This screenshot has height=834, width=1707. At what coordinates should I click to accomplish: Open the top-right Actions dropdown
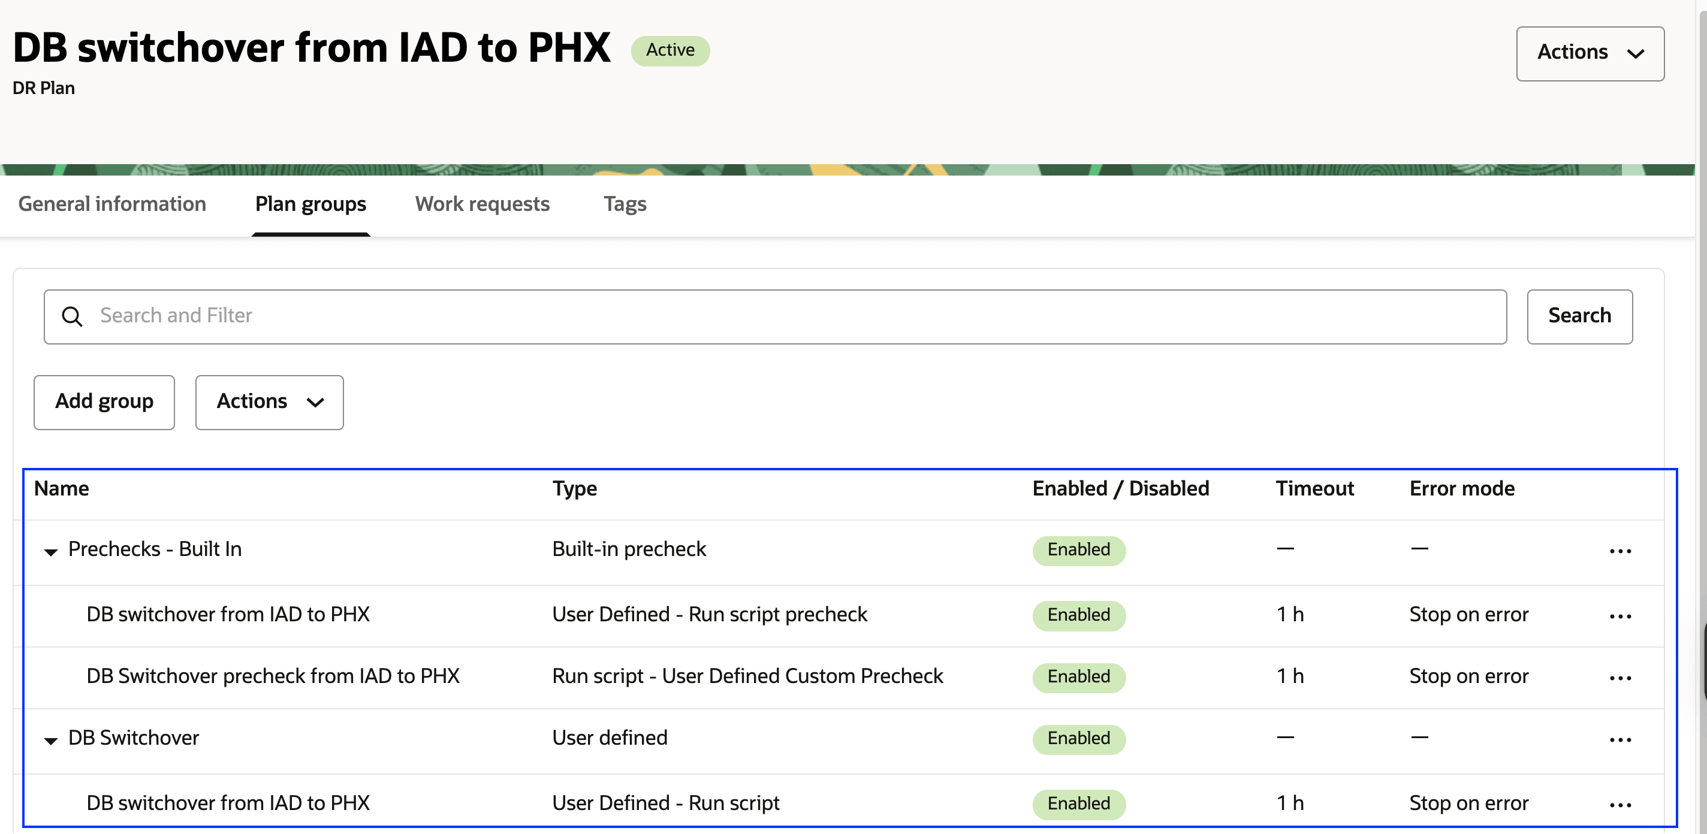pos(1590,53)
